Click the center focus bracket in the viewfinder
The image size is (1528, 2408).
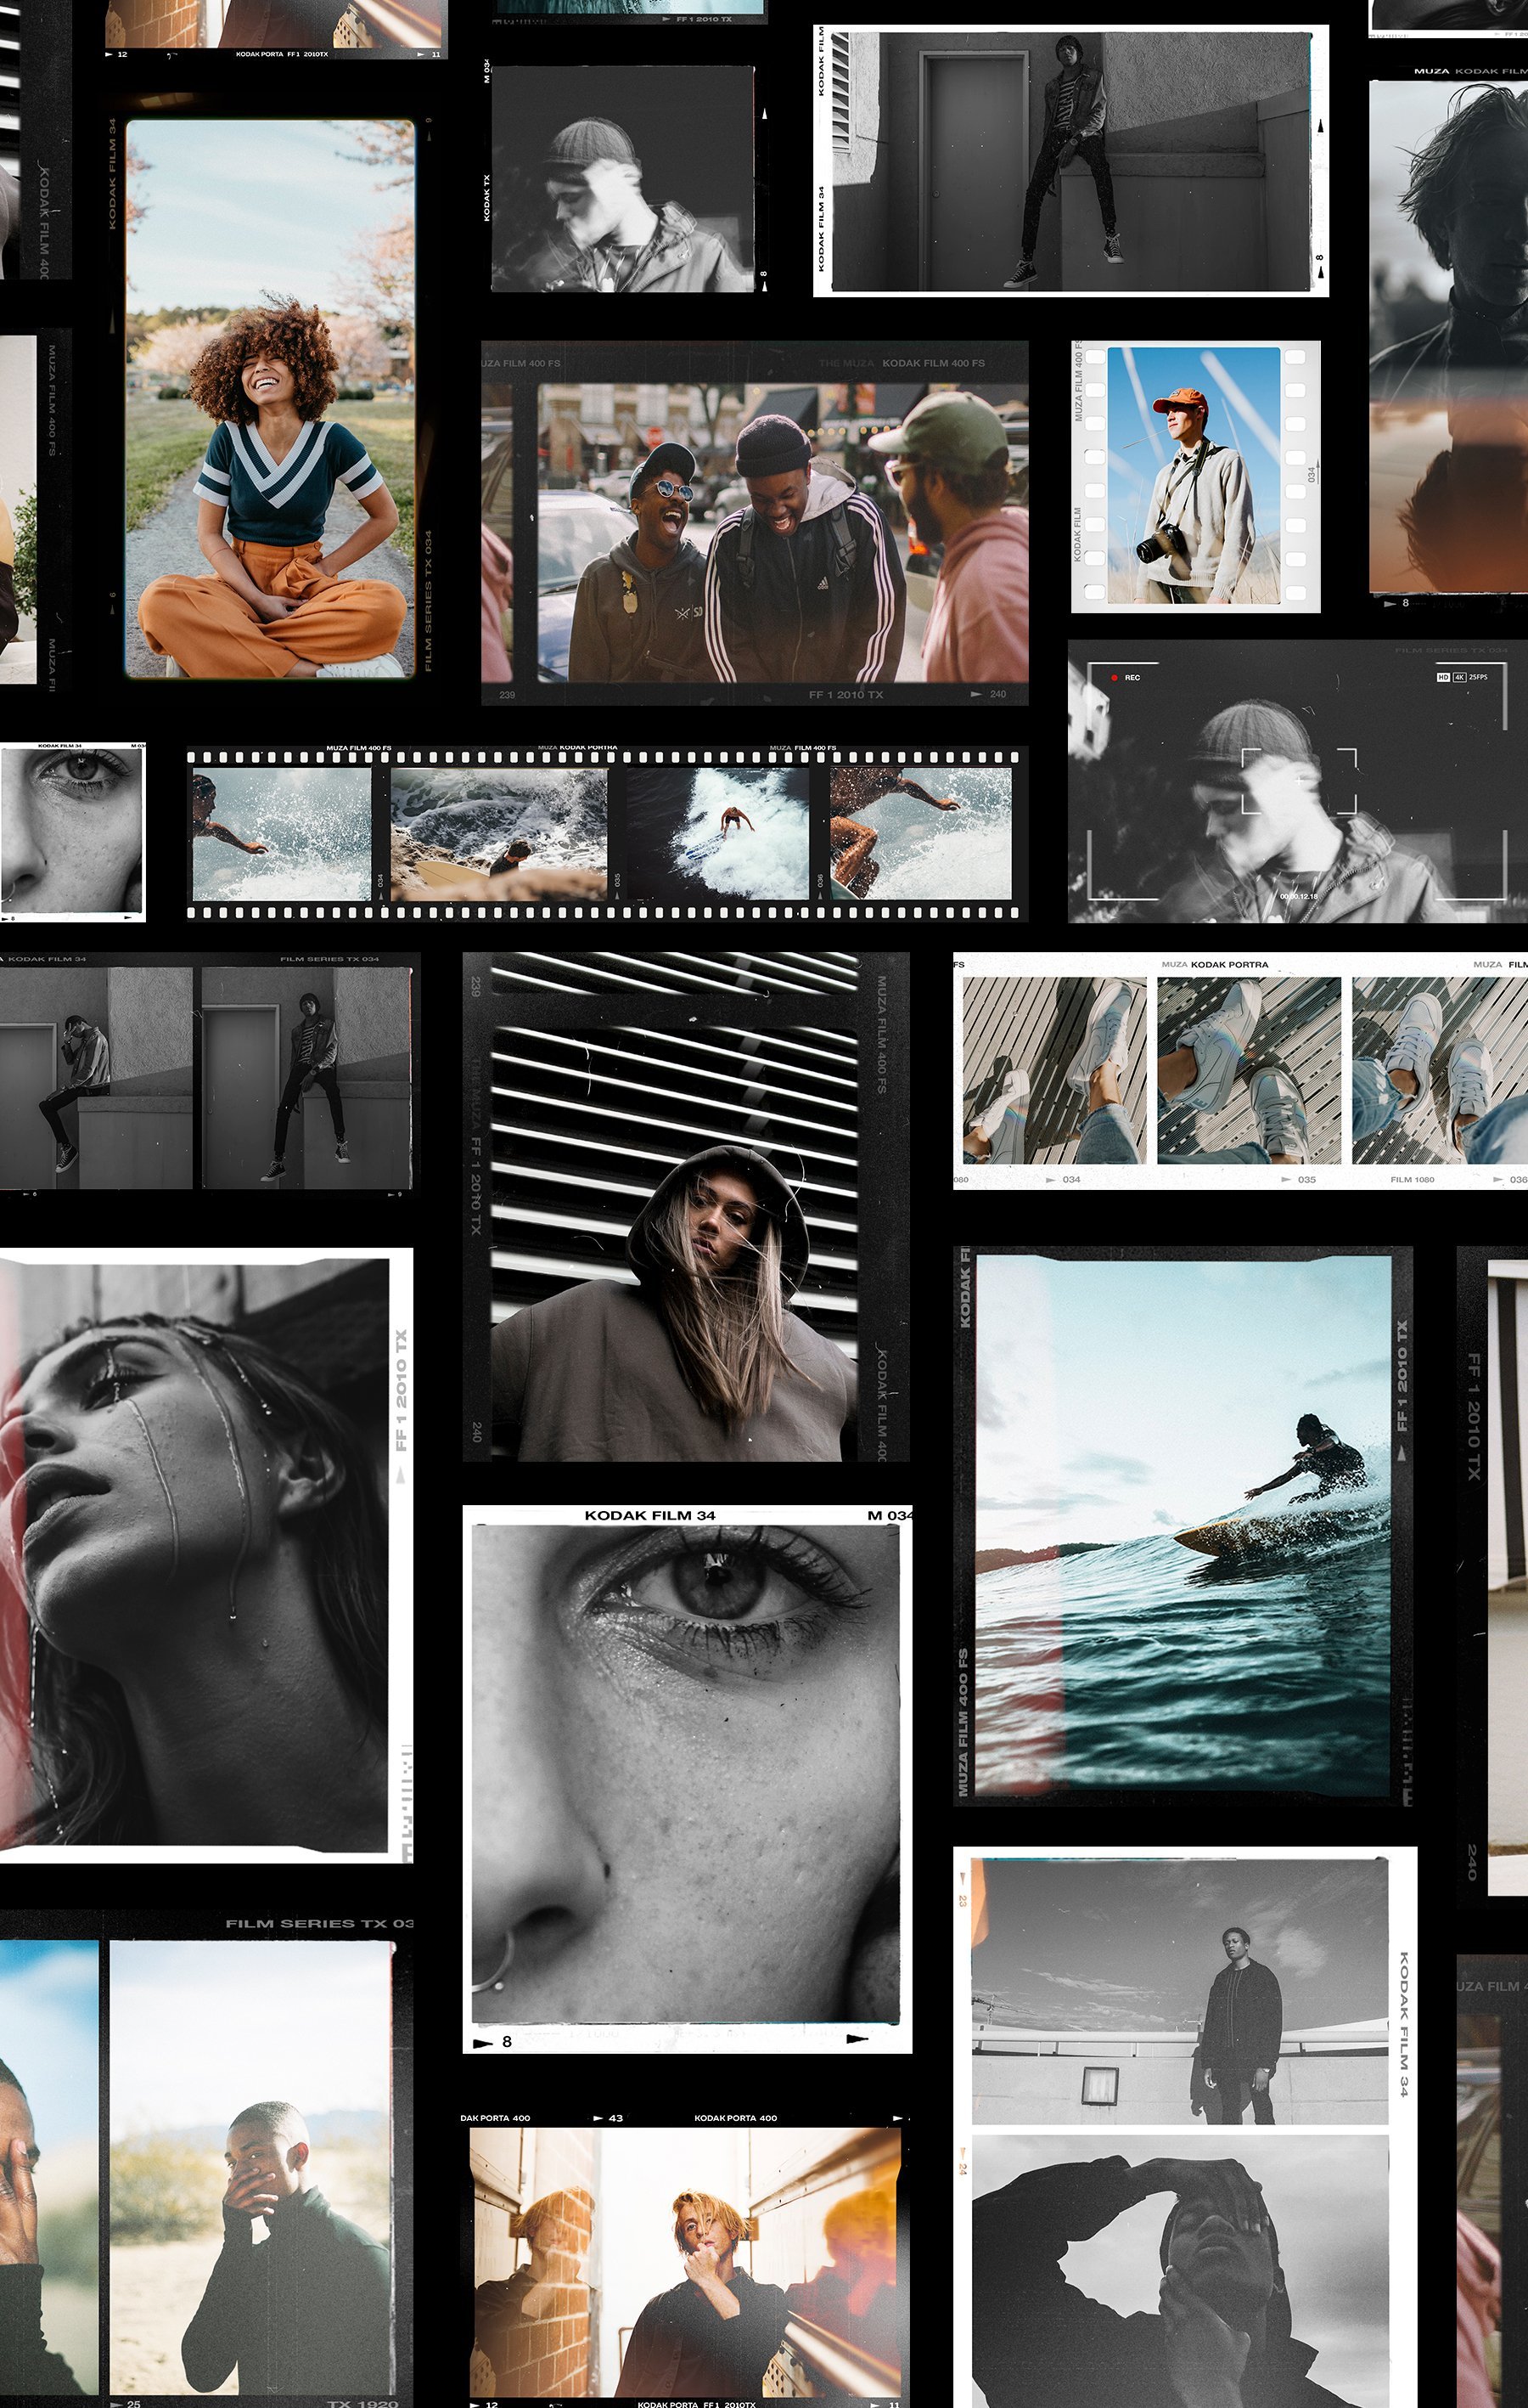coord(1299,781)
